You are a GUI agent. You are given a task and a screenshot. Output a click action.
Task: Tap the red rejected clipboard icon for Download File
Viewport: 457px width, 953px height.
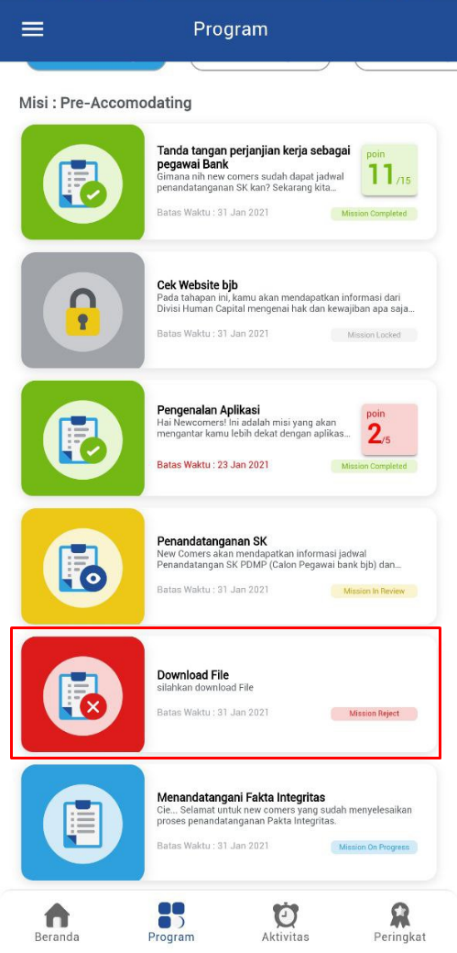[83, 694]
